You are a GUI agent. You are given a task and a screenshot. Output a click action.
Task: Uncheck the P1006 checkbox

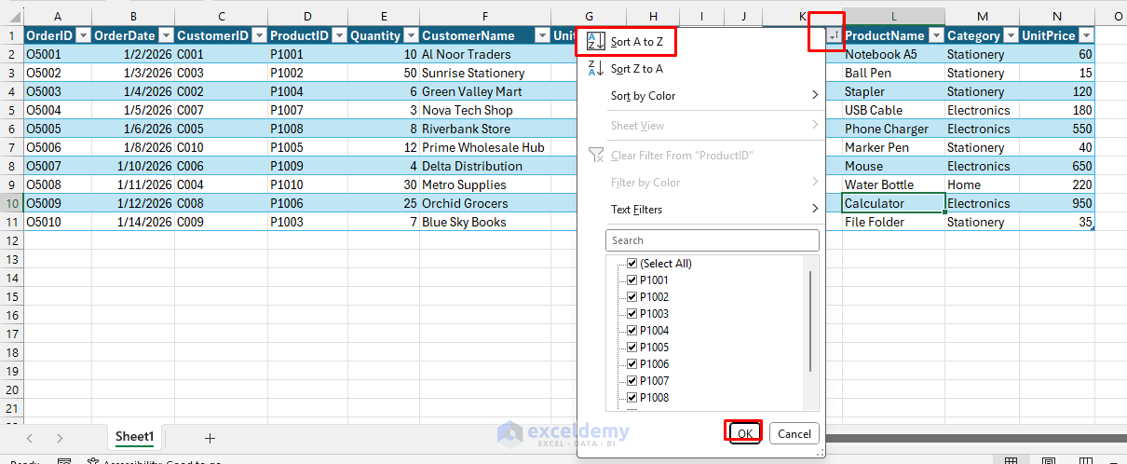(632, 364)
